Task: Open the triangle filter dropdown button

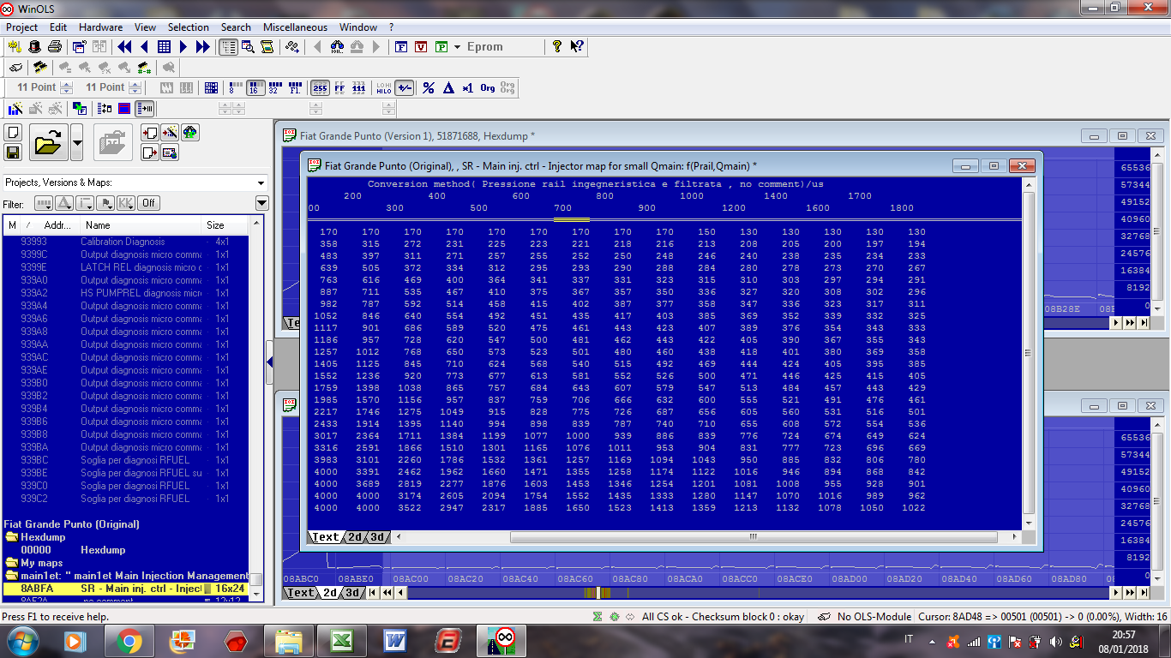Action: point(64,203)
